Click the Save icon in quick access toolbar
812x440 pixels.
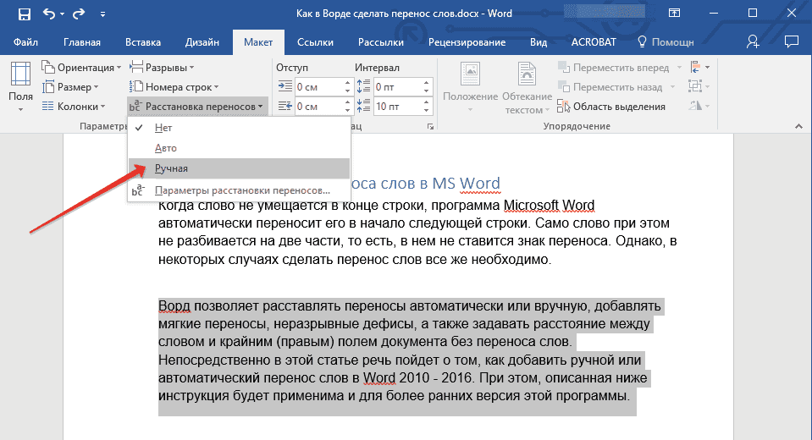[x=25, y=14]
